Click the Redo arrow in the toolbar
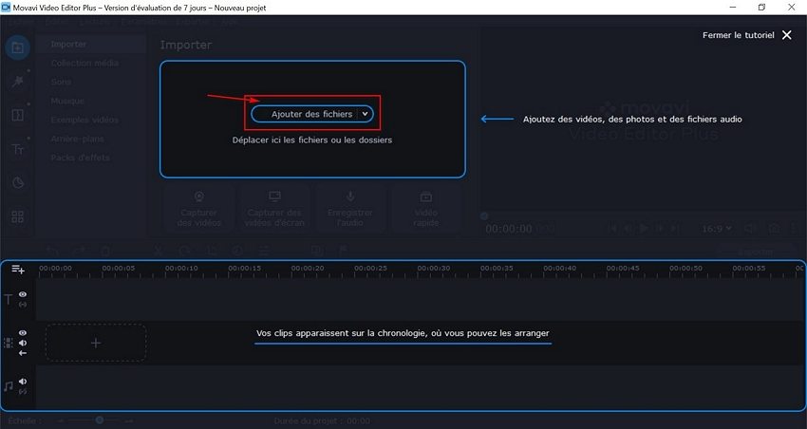The height and width of the screenshot is (429, 807). [x=79, y=251]
